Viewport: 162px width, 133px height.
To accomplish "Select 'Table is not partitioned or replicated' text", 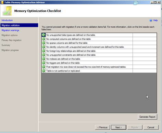I will pos(63,71).
